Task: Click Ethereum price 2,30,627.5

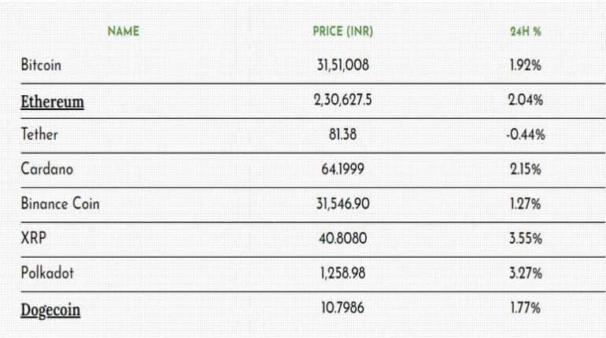Action: point(342,101)
